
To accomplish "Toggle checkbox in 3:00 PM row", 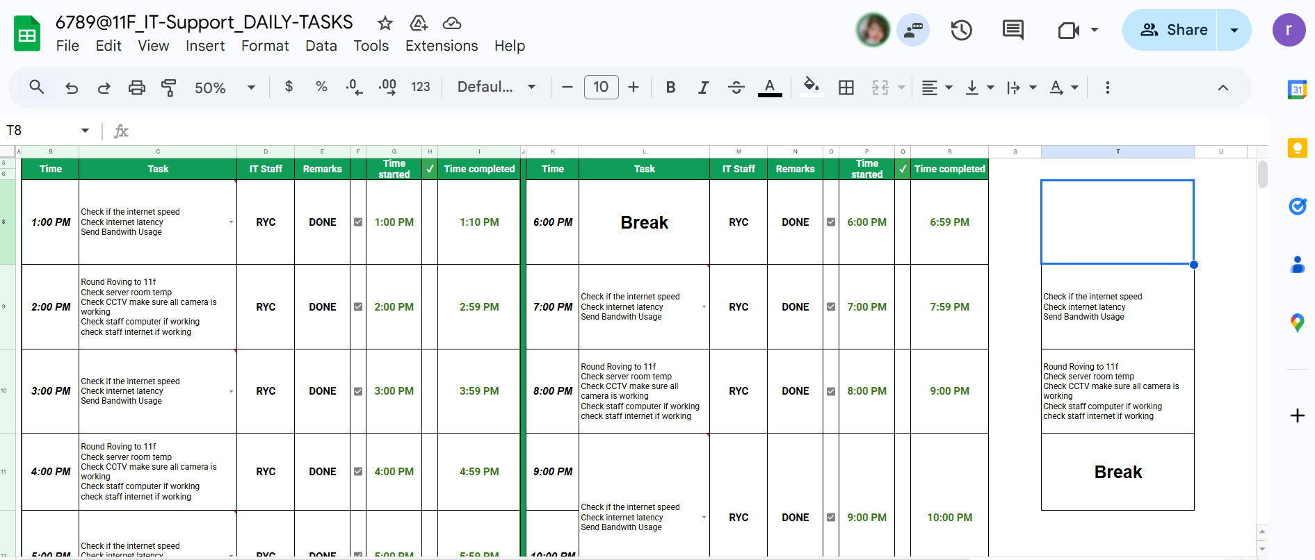I will coord(358,391).
